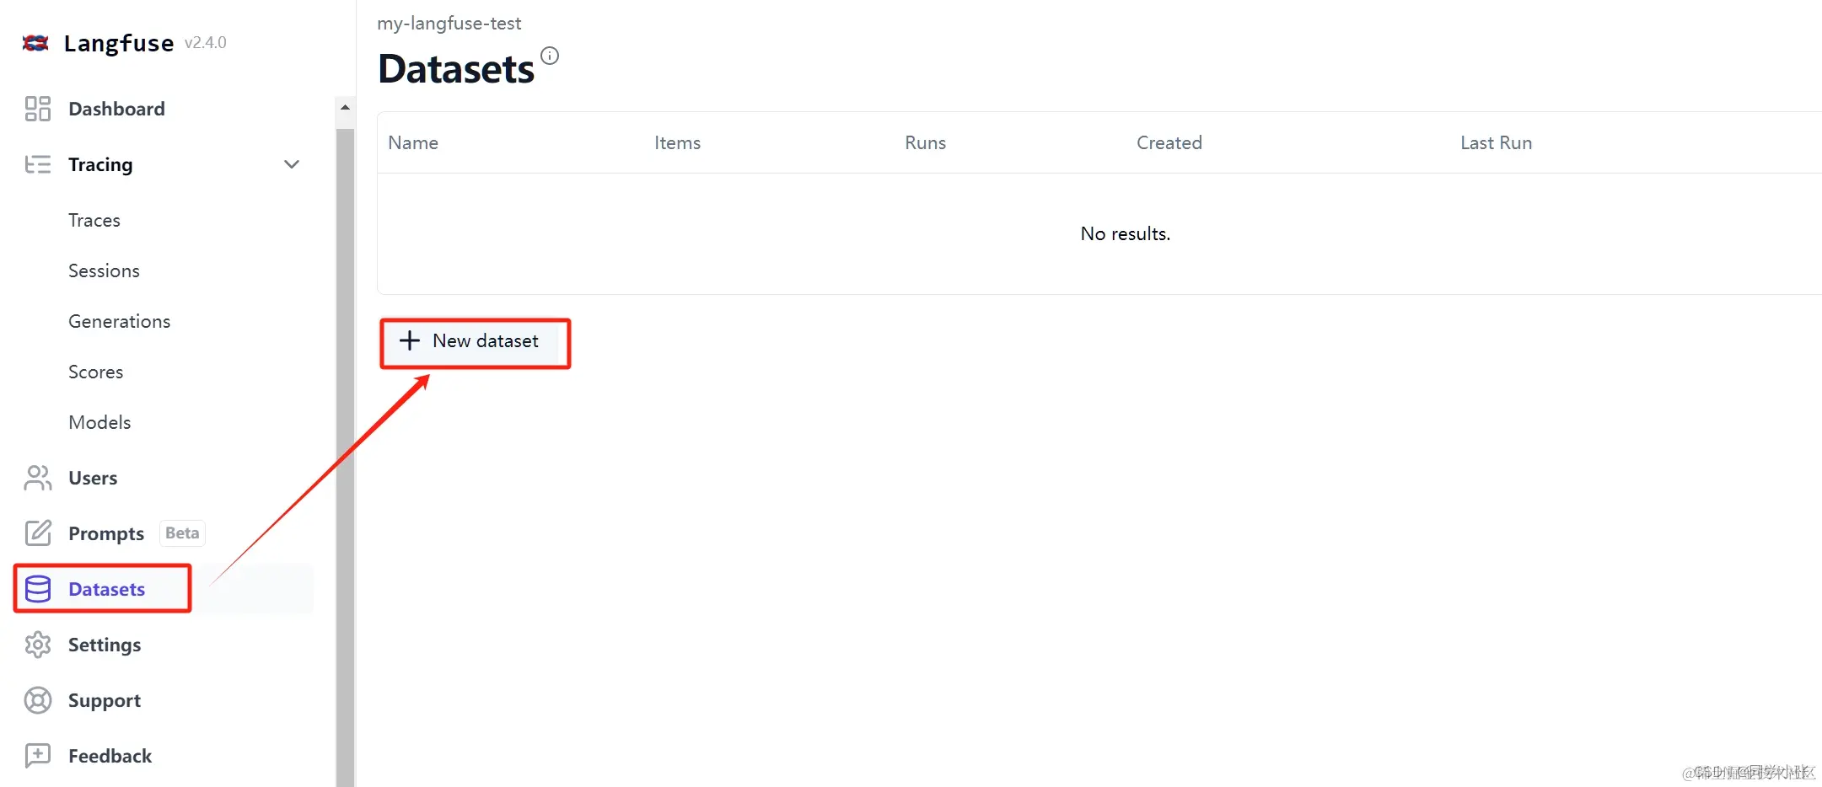
Task: Open the Support page
Action: pos(105,700)
